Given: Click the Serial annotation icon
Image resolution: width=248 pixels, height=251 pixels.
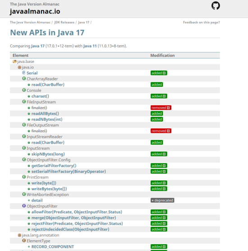Looking at the screenshot, I should [24, 73].
